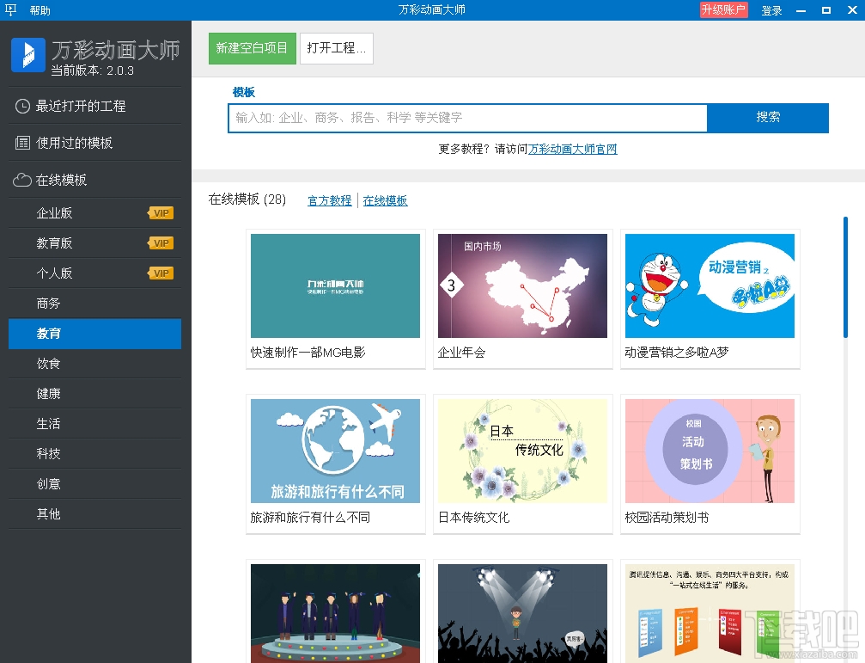Click 打开工程... button
Image resolution: width=865 pixels, height=663 pixels.
click(x=337, y=48)
